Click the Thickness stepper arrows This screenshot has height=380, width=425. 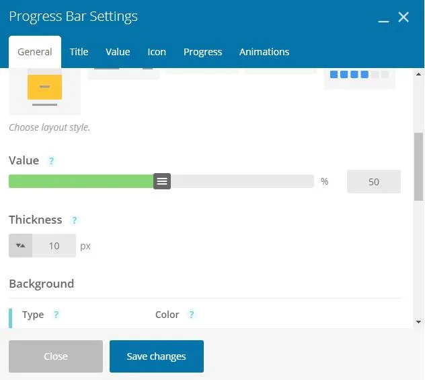click(x=21, y=245)
